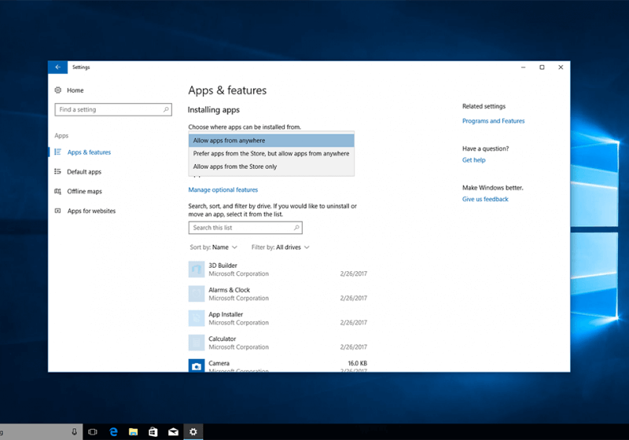This screenshot has height=440, width=629.
Task: Click the Apps & features sidebar icon
Action: [57, 152]
